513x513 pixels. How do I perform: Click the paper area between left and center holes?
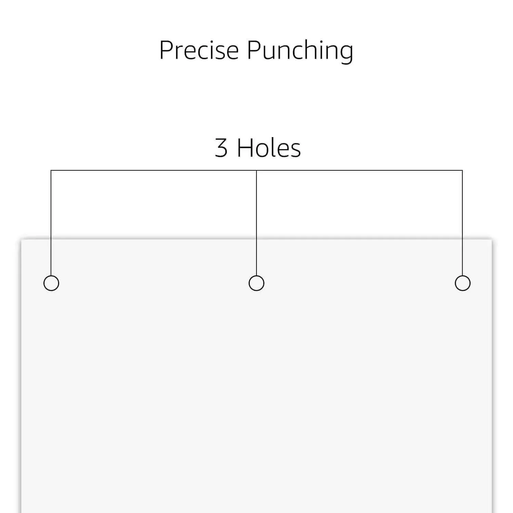[x=154, y=283]
